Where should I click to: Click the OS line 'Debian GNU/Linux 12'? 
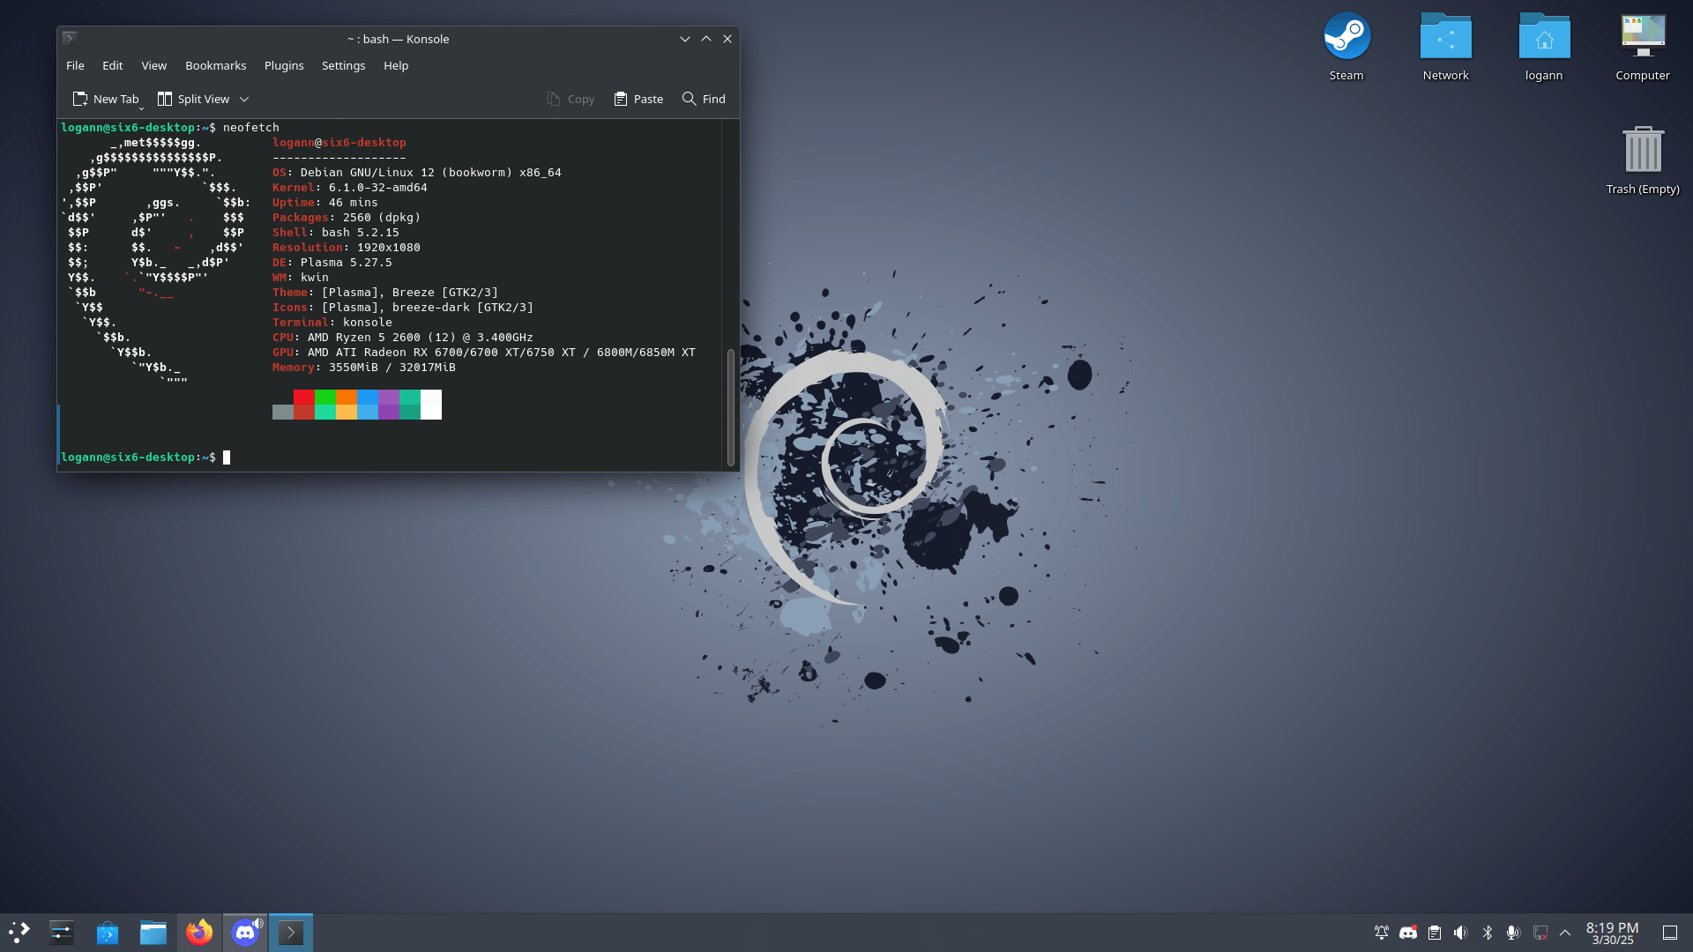(x=416, y=173)
